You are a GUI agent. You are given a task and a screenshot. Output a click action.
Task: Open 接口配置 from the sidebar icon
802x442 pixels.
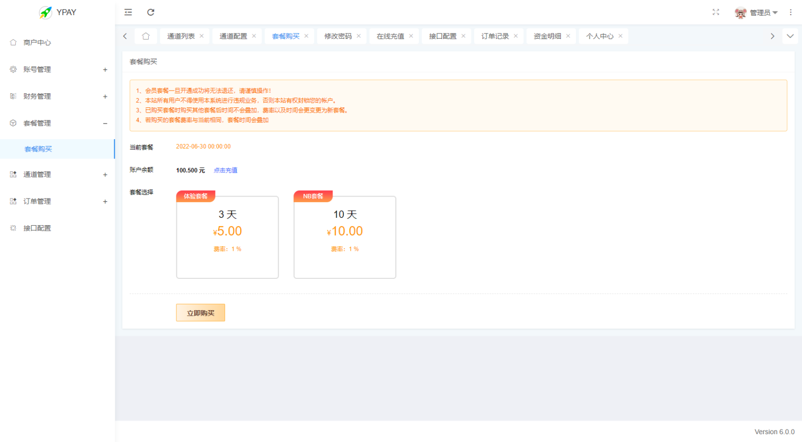click(x=13, y=228)
